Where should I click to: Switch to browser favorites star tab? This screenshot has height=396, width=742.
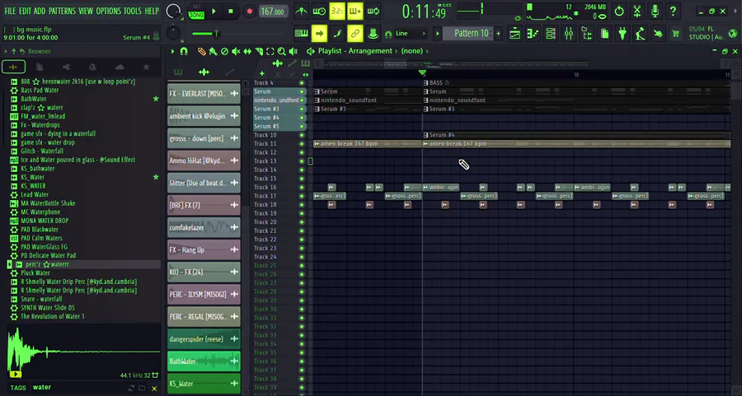pos(146,68)
